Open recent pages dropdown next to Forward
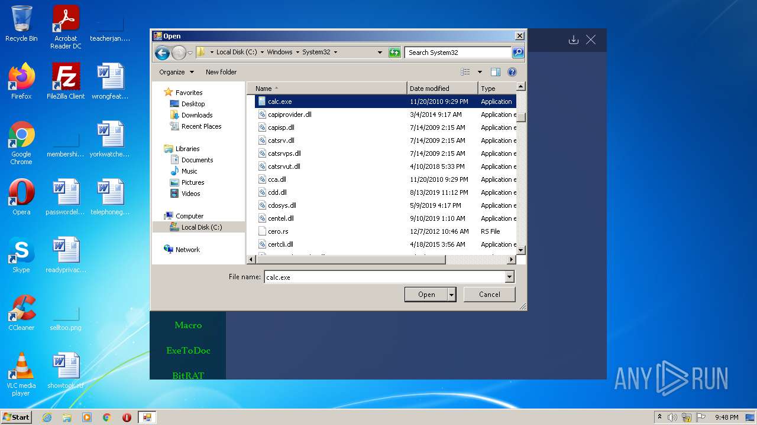The image size is (757, 425). (190, 53)
